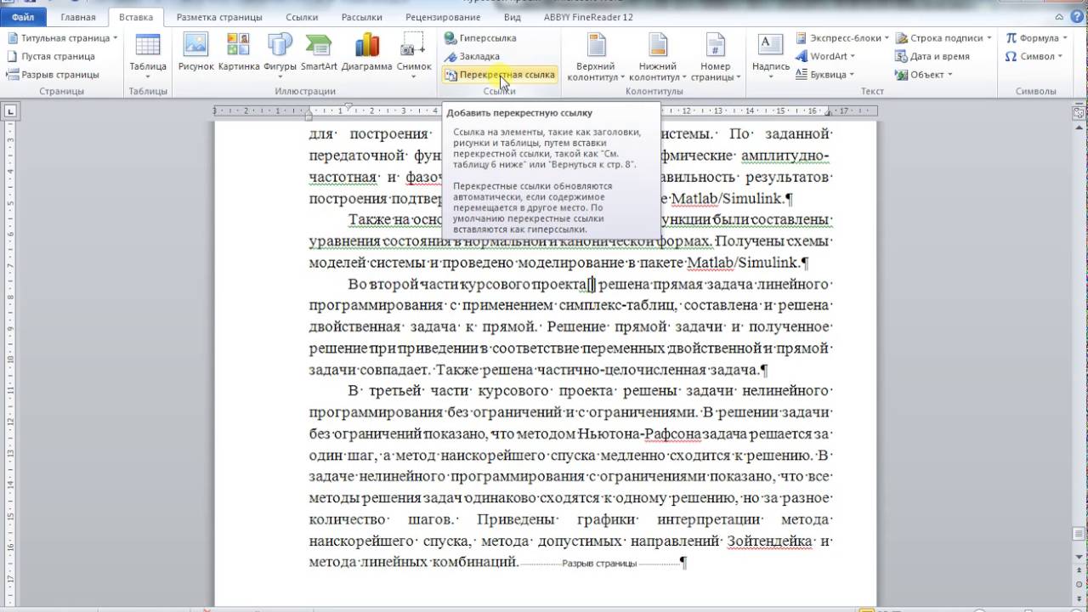1088x612 pixels.
Task: Open the Экспресс-блоки dropdown
Action: coord(842,38)
